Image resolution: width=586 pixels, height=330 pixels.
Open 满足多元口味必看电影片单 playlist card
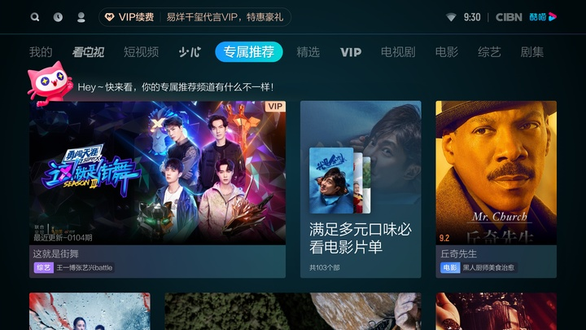click(361, 189)
